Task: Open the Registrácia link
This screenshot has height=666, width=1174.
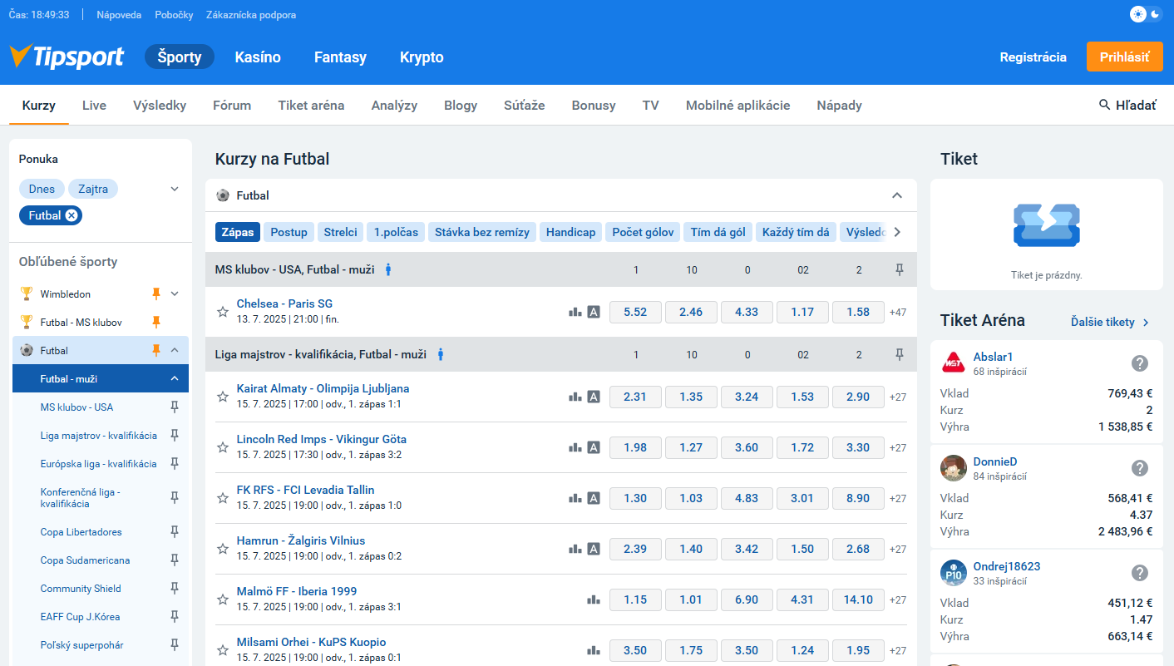Action: [x=1033, y=57]
